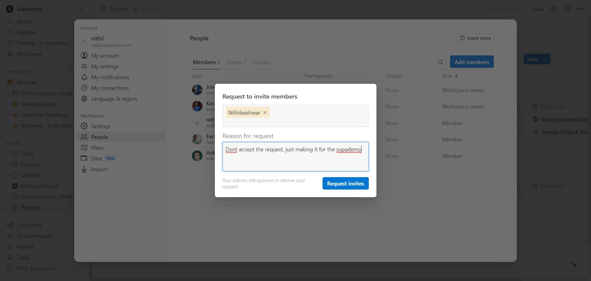Click the Add members button

(x=472, y=62)
